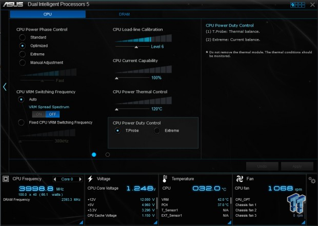This screenshot has width=318, height=226.
Task: Go to second settings page dot
Action: click(x=108, y=155)
